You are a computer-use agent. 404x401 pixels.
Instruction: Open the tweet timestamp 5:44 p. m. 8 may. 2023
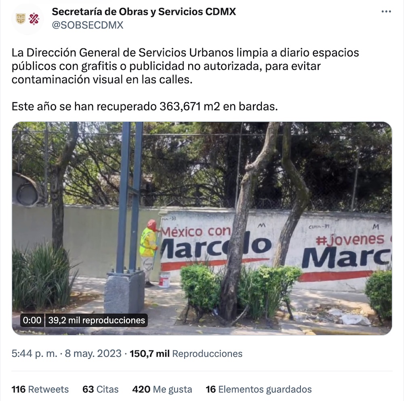[67, 353]
